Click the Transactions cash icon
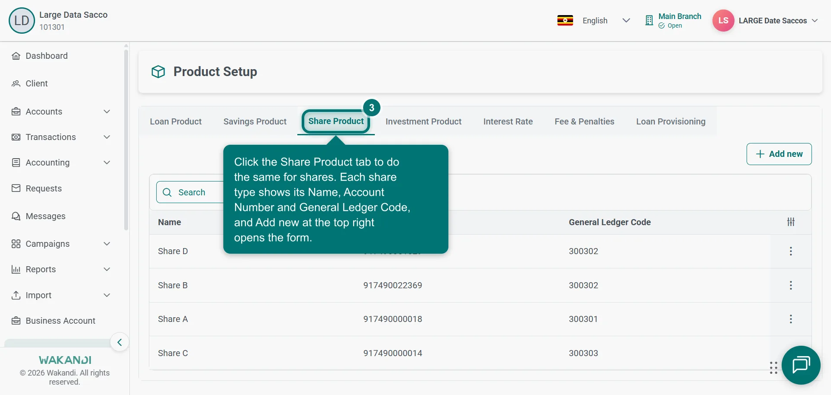831x395 pixels. tap(16, 137)
